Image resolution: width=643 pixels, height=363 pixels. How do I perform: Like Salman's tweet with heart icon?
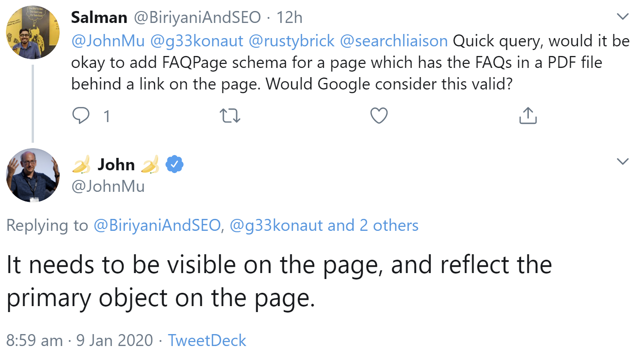tap(379, 116)
